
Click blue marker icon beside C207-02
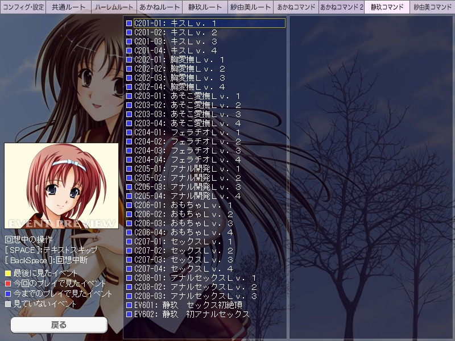(129, 251)
